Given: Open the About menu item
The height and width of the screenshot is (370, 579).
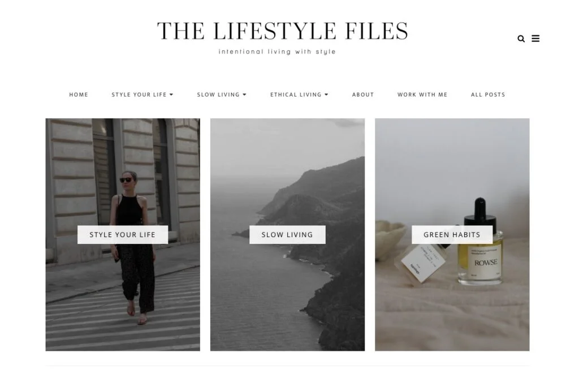Looking at the screenshot, I should [x=363, y=94].
